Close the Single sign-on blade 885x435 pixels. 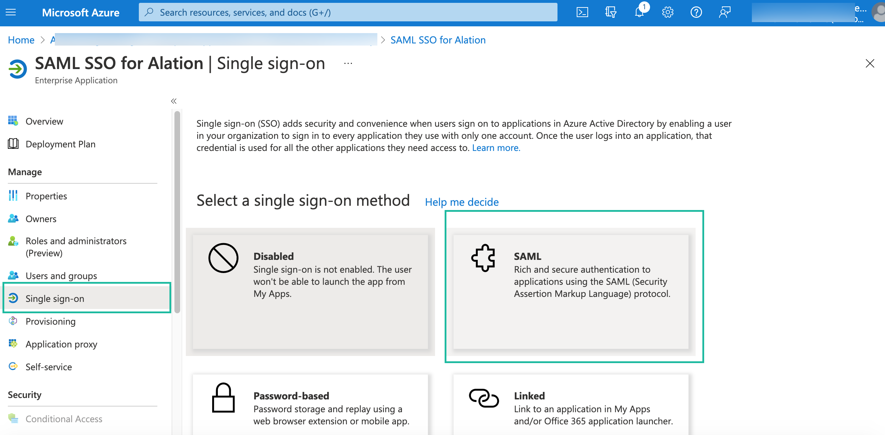[870, 63]
